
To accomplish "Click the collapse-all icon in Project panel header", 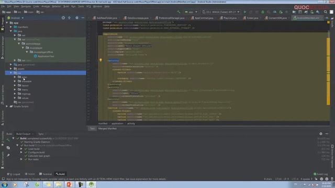I will click(x=69, y=18).
